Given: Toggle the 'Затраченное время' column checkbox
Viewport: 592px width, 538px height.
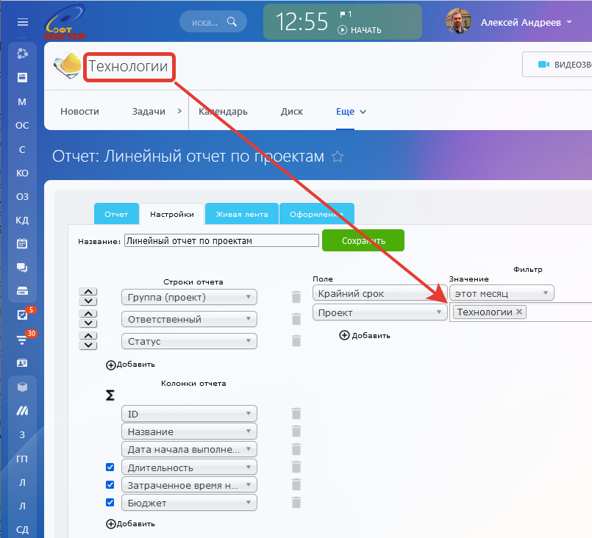Looking at the screenshot, I should pyautogui.click(x=110, y=485).
